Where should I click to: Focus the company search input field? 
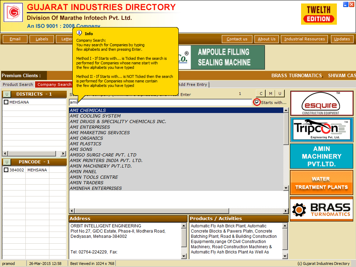[x=160, y=102]
